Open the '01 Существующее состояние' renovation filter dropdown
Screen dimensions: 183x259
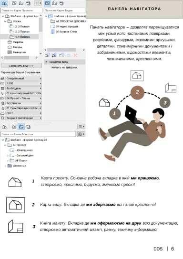click(24, 108)
